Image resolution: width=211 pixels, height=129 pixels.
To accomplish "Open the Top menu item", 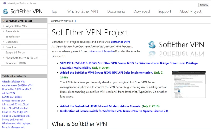I will [x=54, y=11].
